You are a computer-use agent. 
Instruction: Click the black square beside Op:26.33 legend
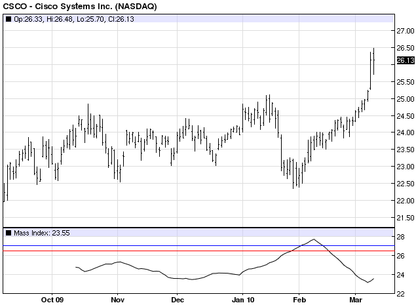pyautogui.click(x=9, y=19)
